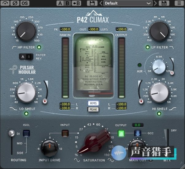Click the output L -100.0 readout
Image resolution: width=185 pixels, height=169 pixels.
click(x=121, y=104)
